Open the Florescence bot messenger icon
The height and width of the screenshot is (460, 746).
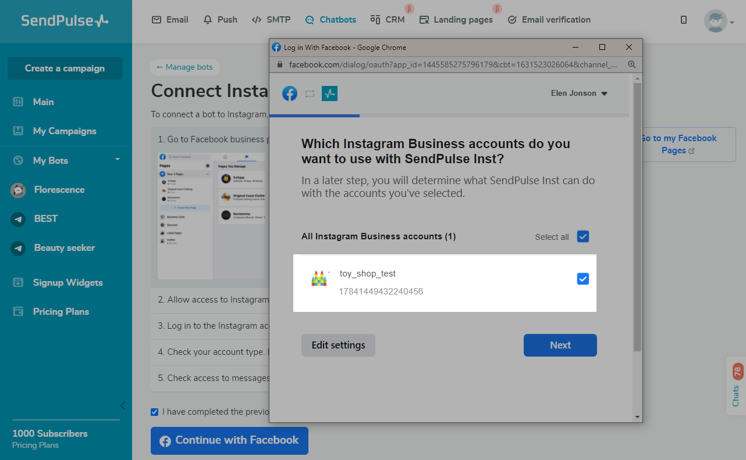(19, 190)
